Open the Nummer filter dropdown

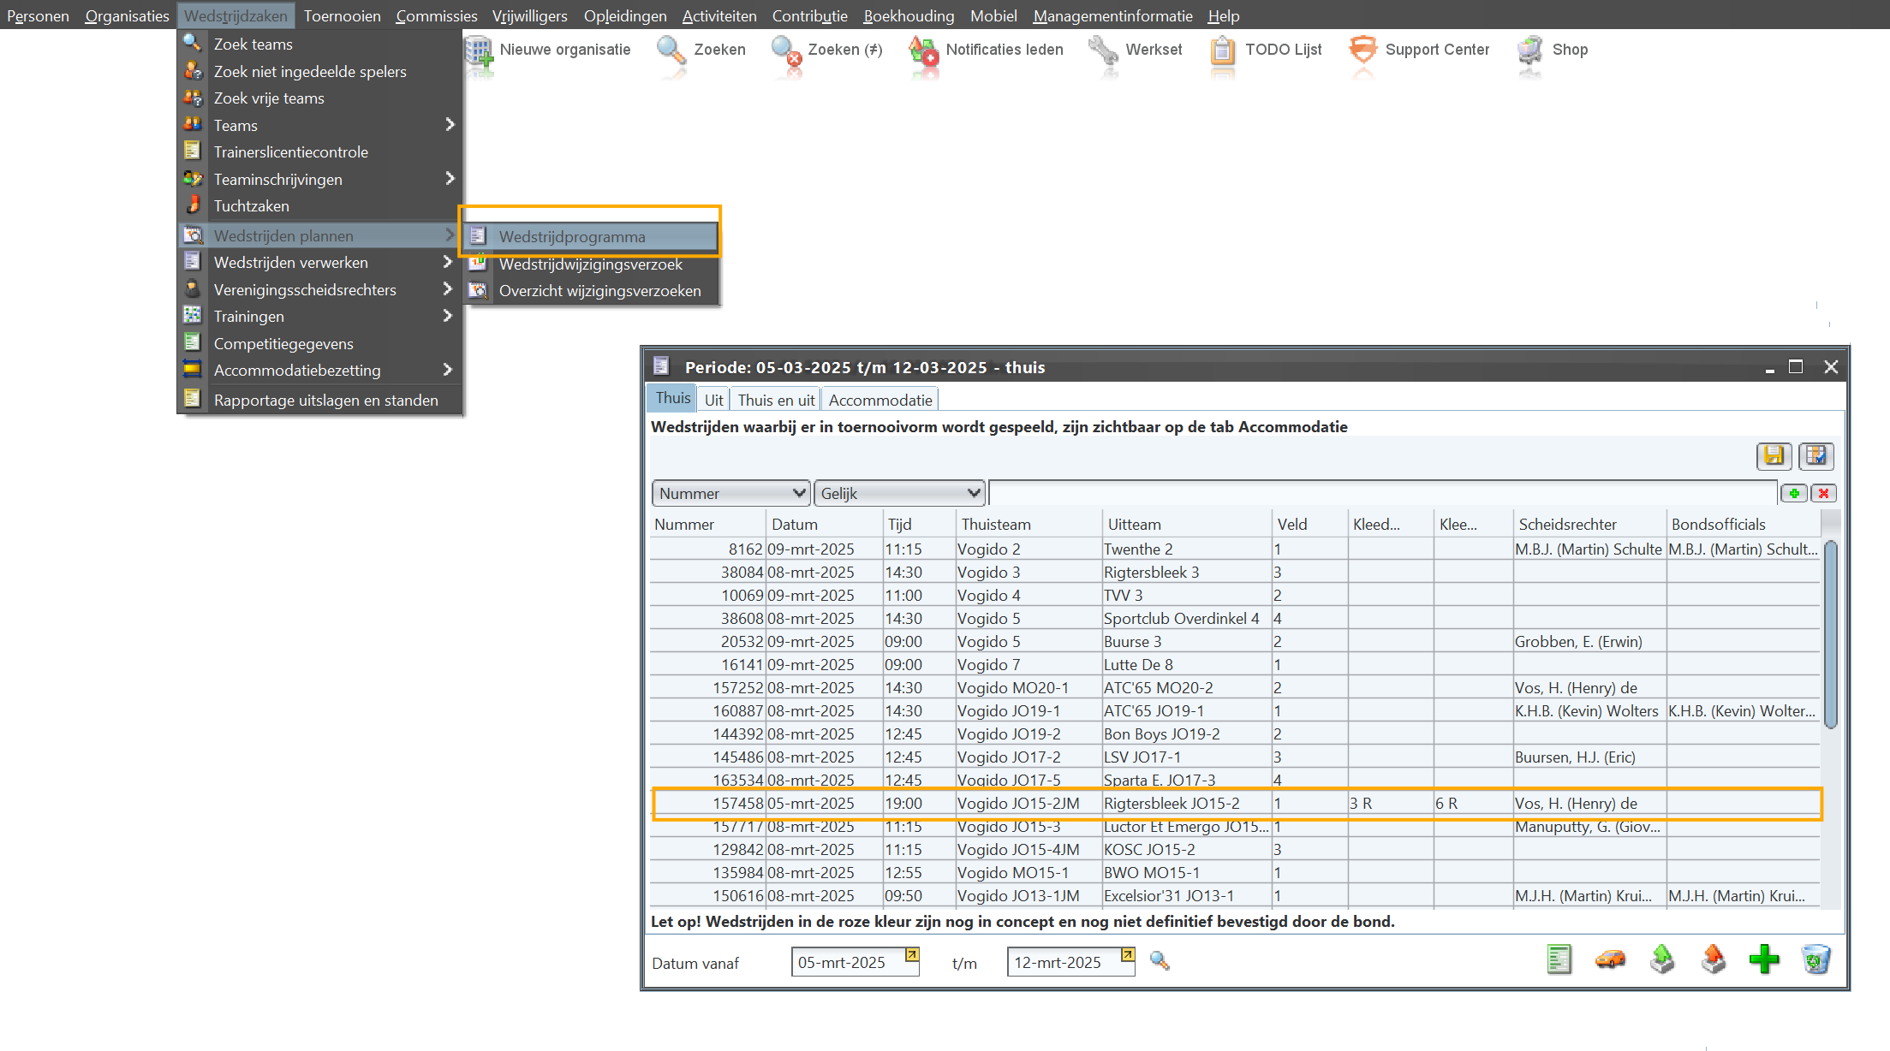[x=731, y=494]
